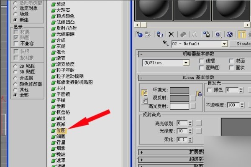Click the 不透明度 spinner arrows

pos(242,105)
